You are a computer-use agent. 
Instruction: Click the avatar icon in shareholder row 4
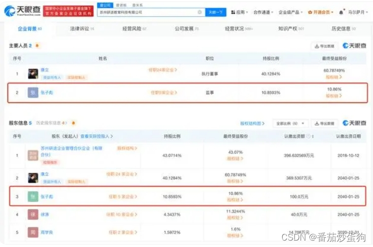(x=33, y=215)
